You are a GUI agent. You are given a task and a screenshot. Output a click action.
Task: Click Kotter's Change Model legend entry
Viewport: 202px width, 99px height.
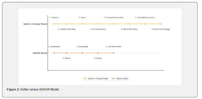tap(96, 78)
